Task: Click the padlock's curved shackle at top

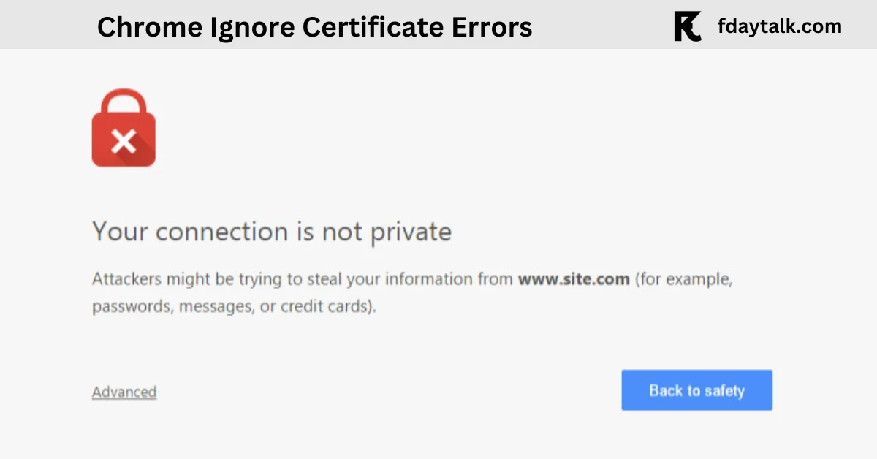Action: pos(124,102)
